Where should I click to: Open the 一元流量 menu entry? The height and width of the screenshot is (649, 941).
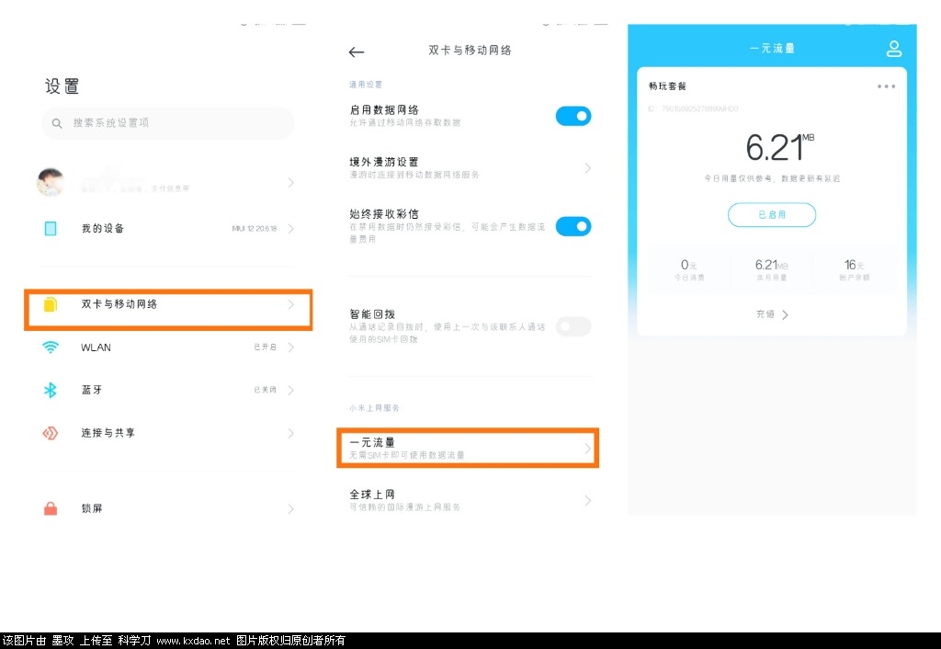[x=467, y=448]
